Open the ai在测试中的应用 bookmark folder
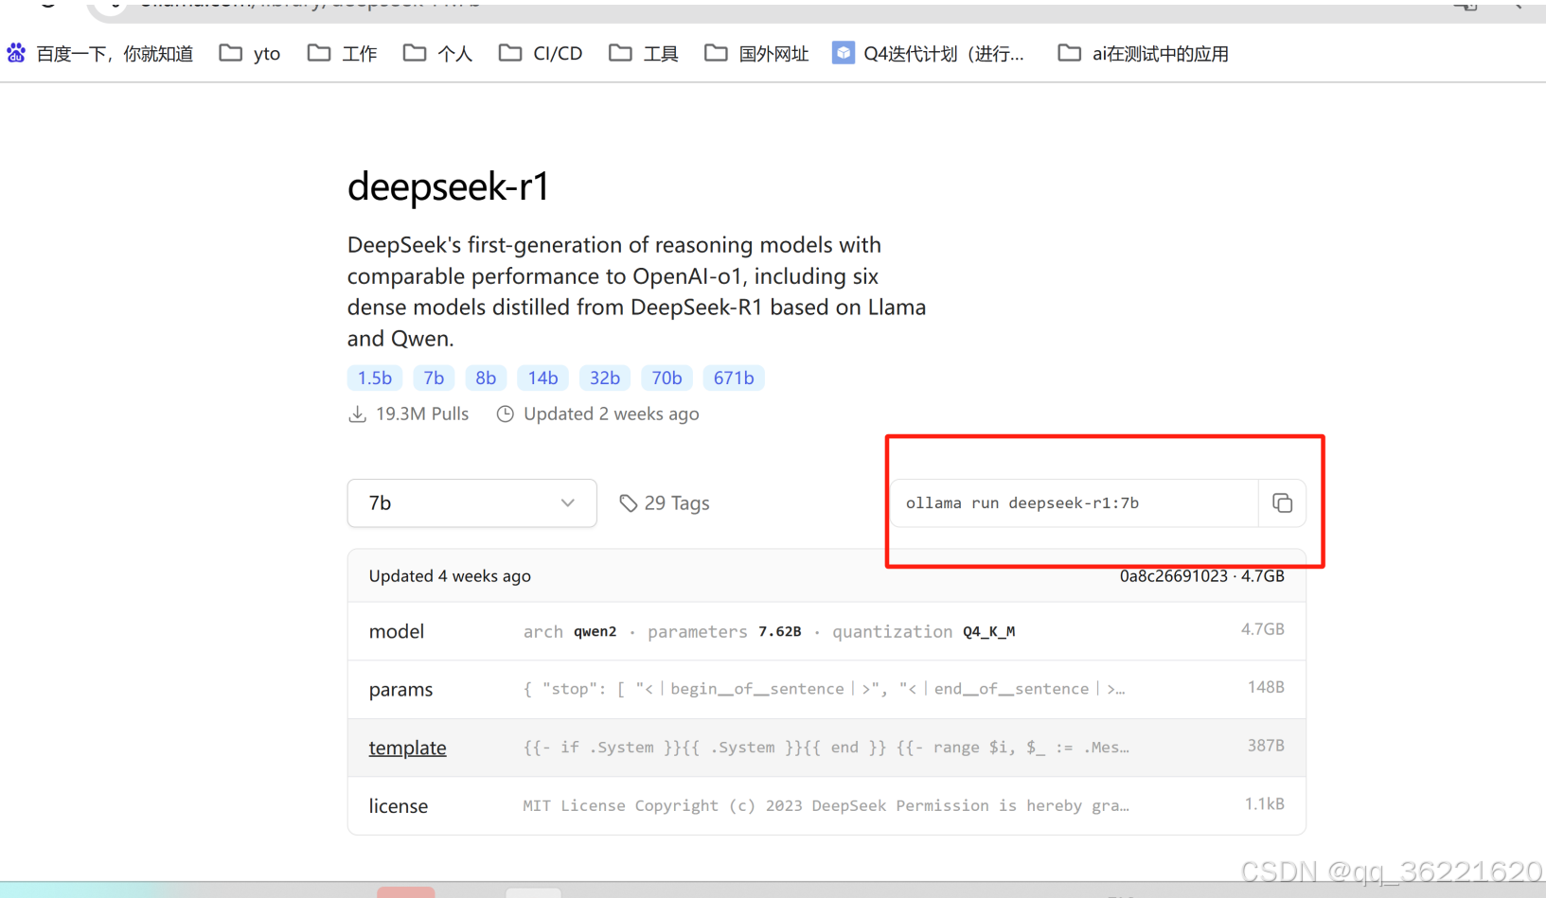The width and height of the screenshot is (1546, 898). coord(1143,54)
